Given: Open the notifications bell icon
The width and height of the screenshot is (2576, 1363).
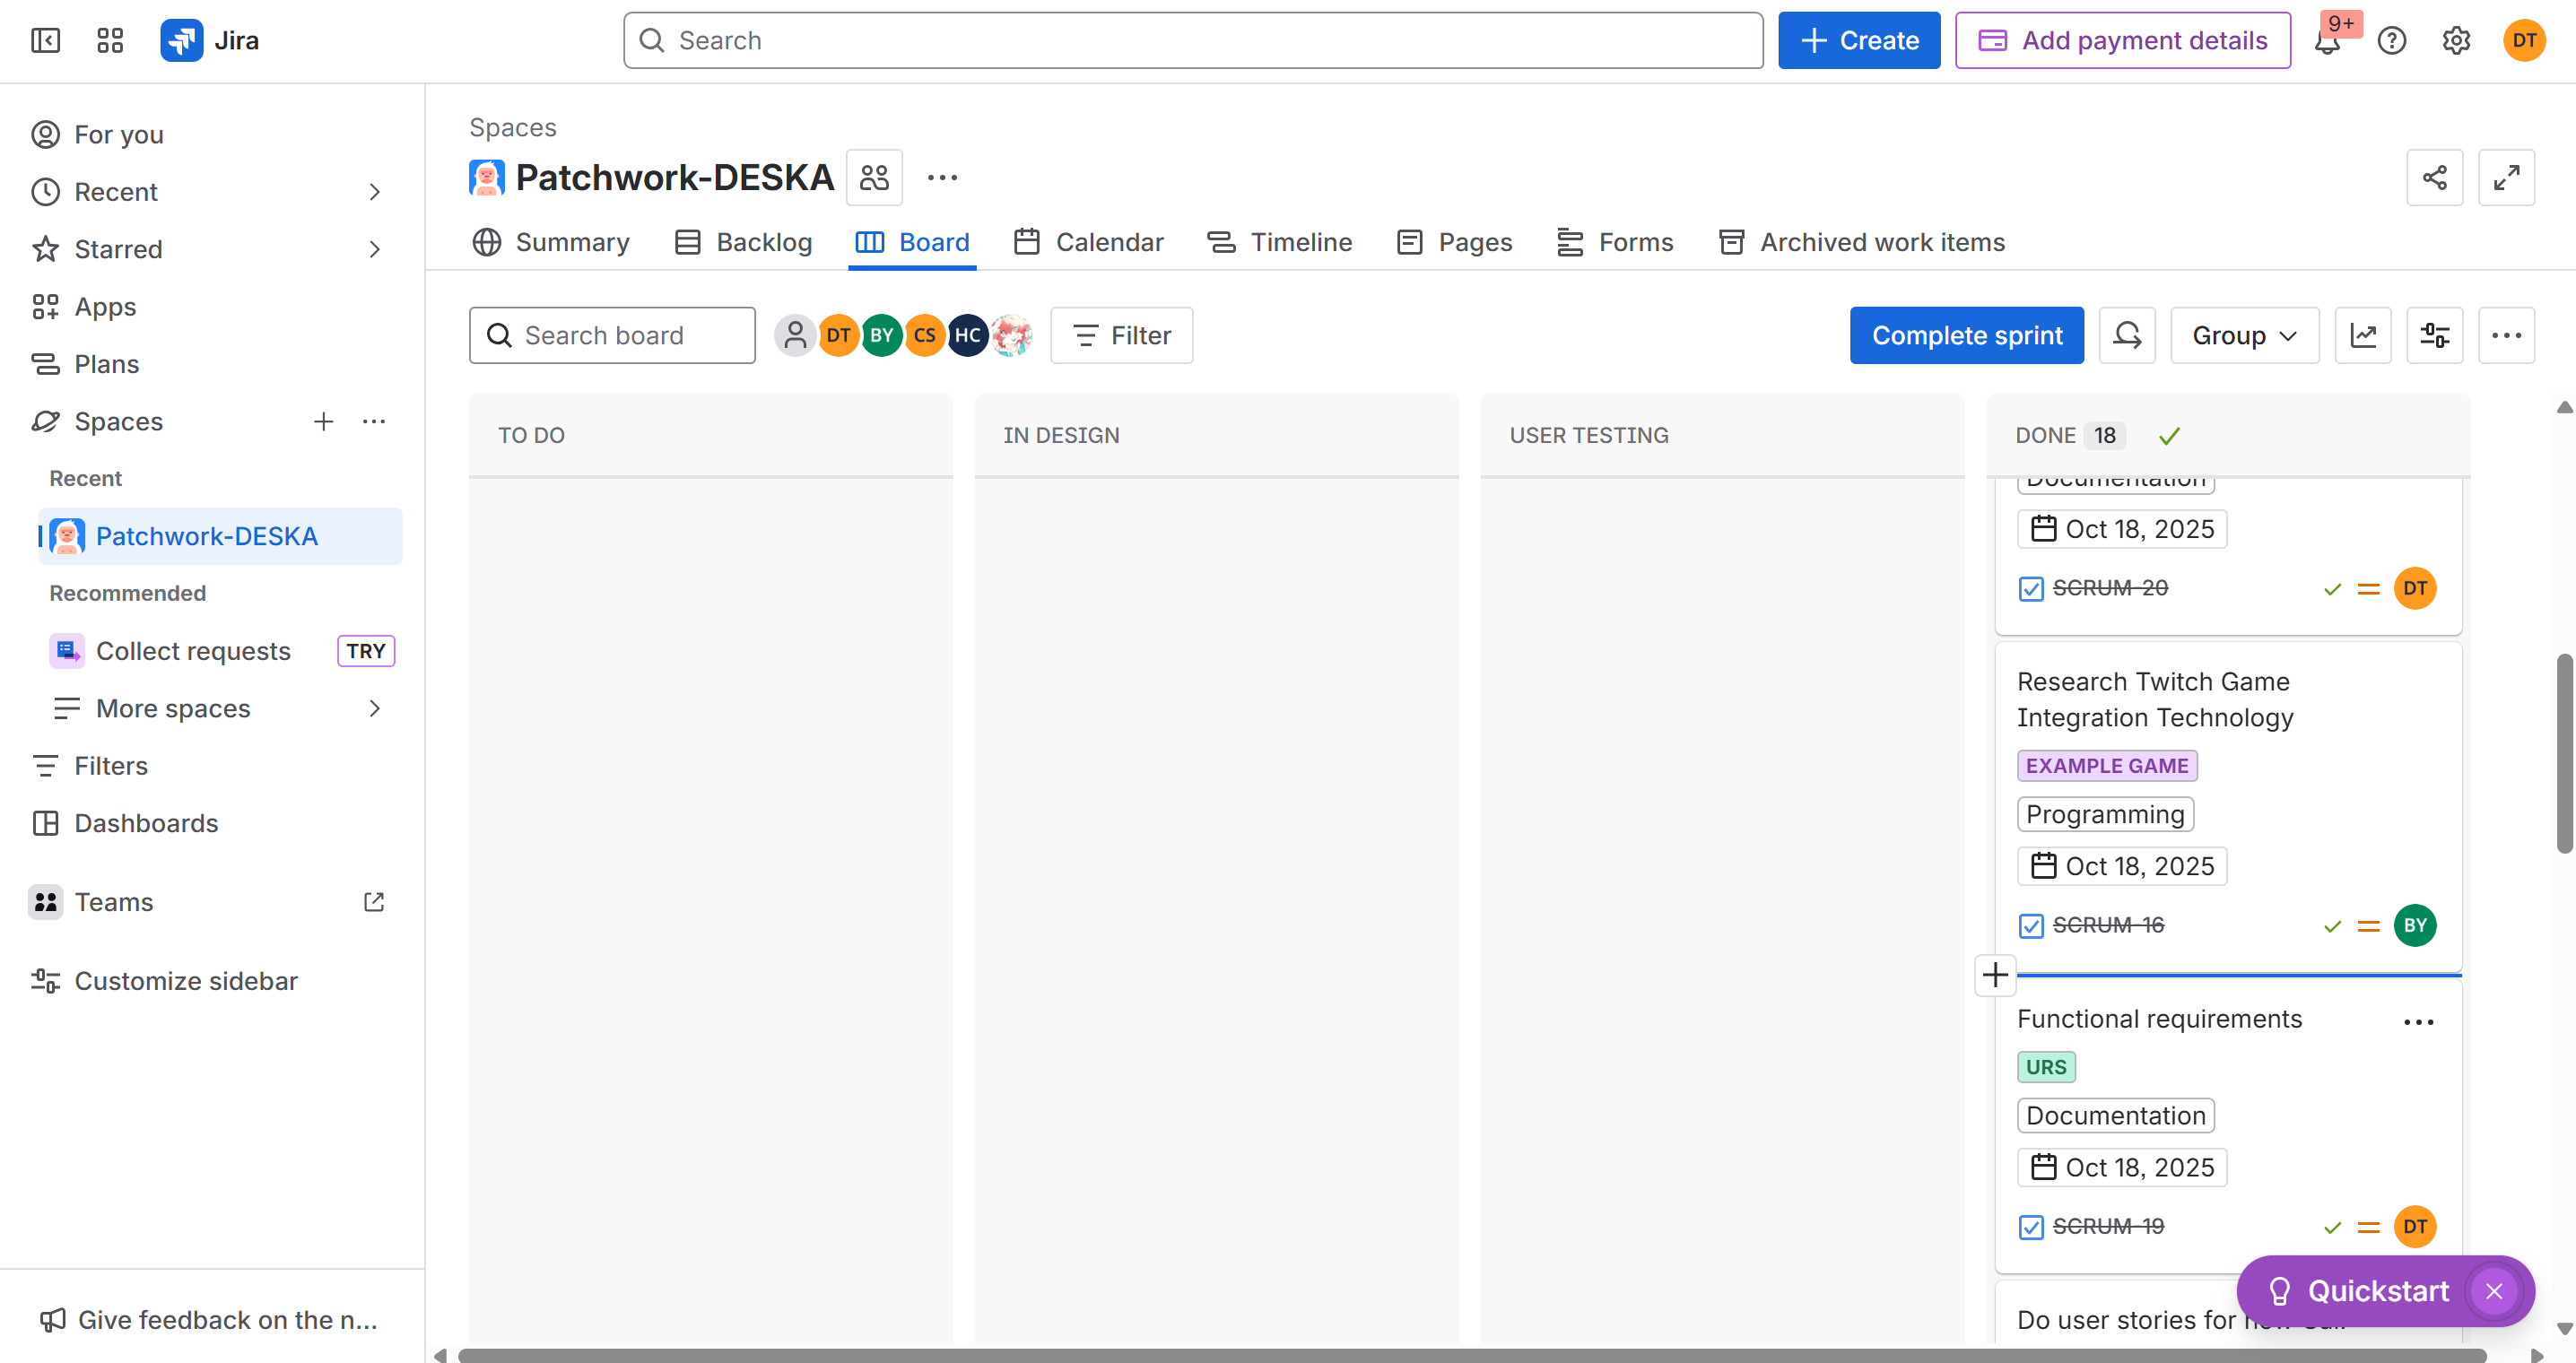Looking at the screenshot, I should [2331, 41].
